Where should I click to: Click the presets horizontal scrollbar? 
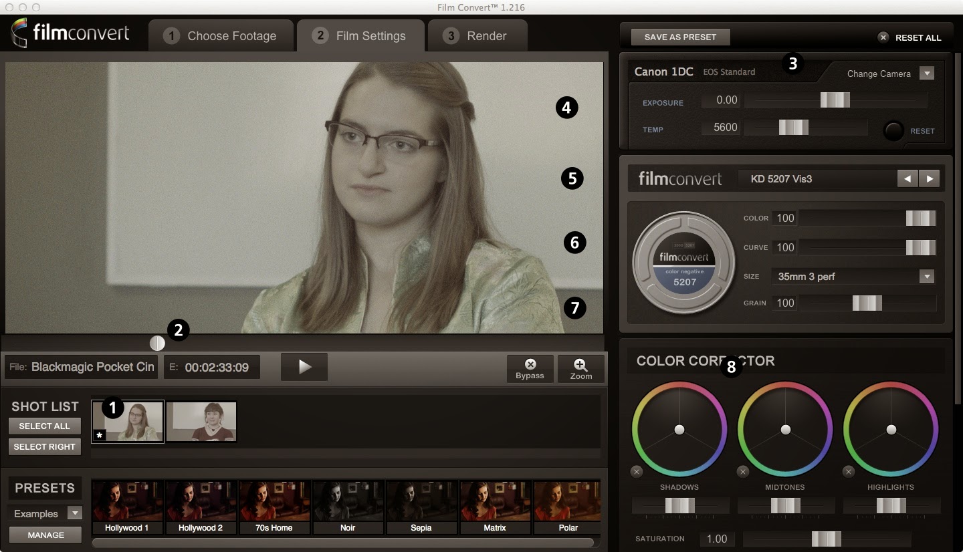click(x=343, y=543)
